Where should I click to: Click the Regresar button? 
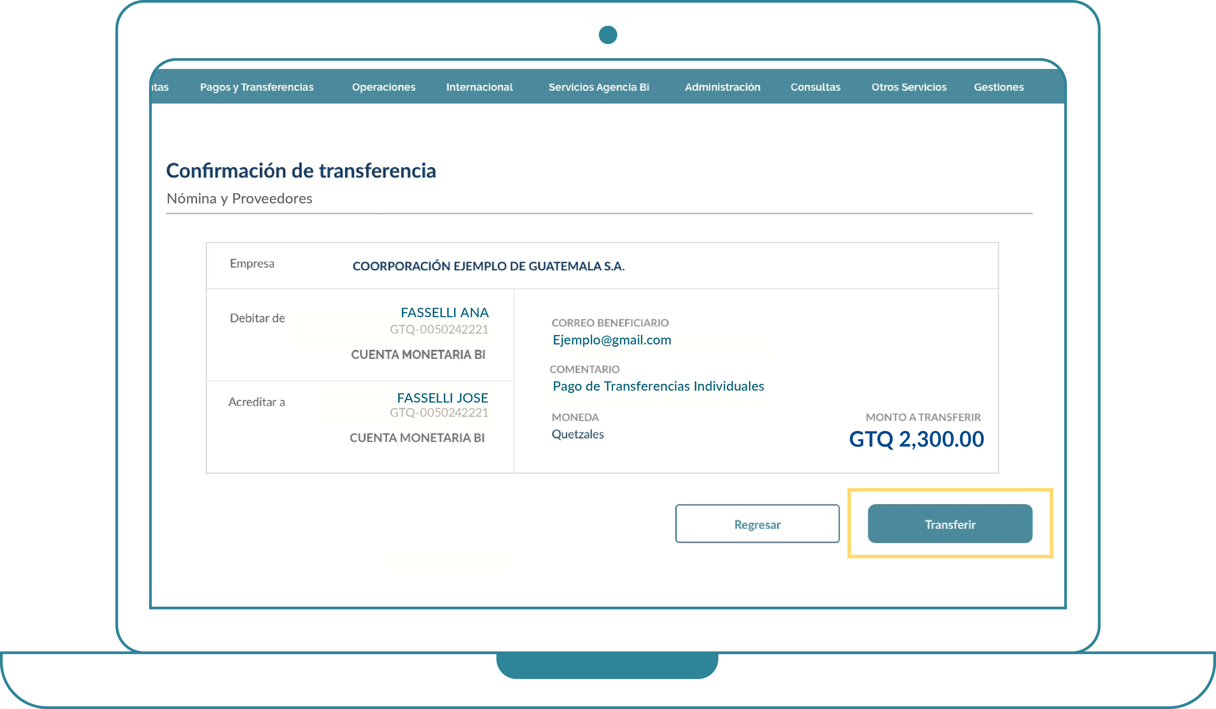click(x=757, y=524)
